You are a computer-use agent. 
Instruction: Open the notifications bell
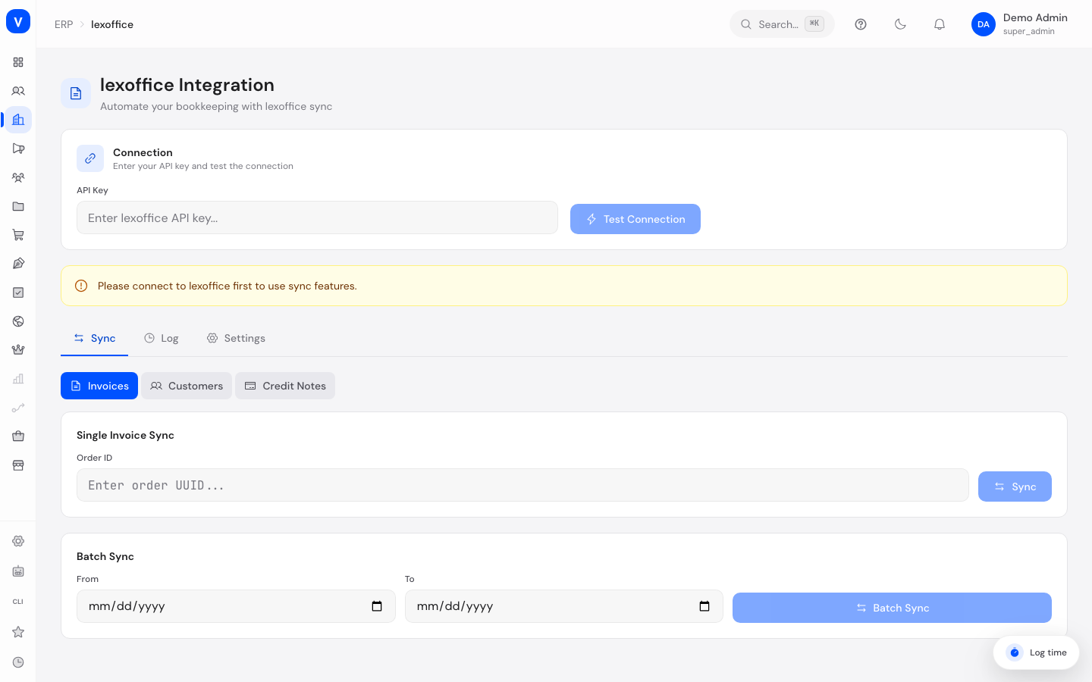point(940,24)
